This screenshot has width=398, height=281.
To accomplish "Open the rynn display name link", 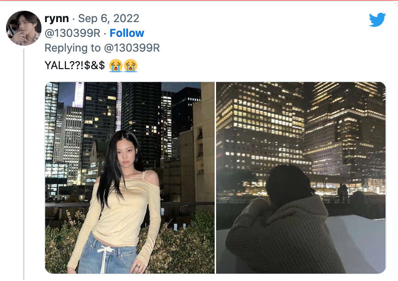I will pyautogui.click(x=57, y=18).
